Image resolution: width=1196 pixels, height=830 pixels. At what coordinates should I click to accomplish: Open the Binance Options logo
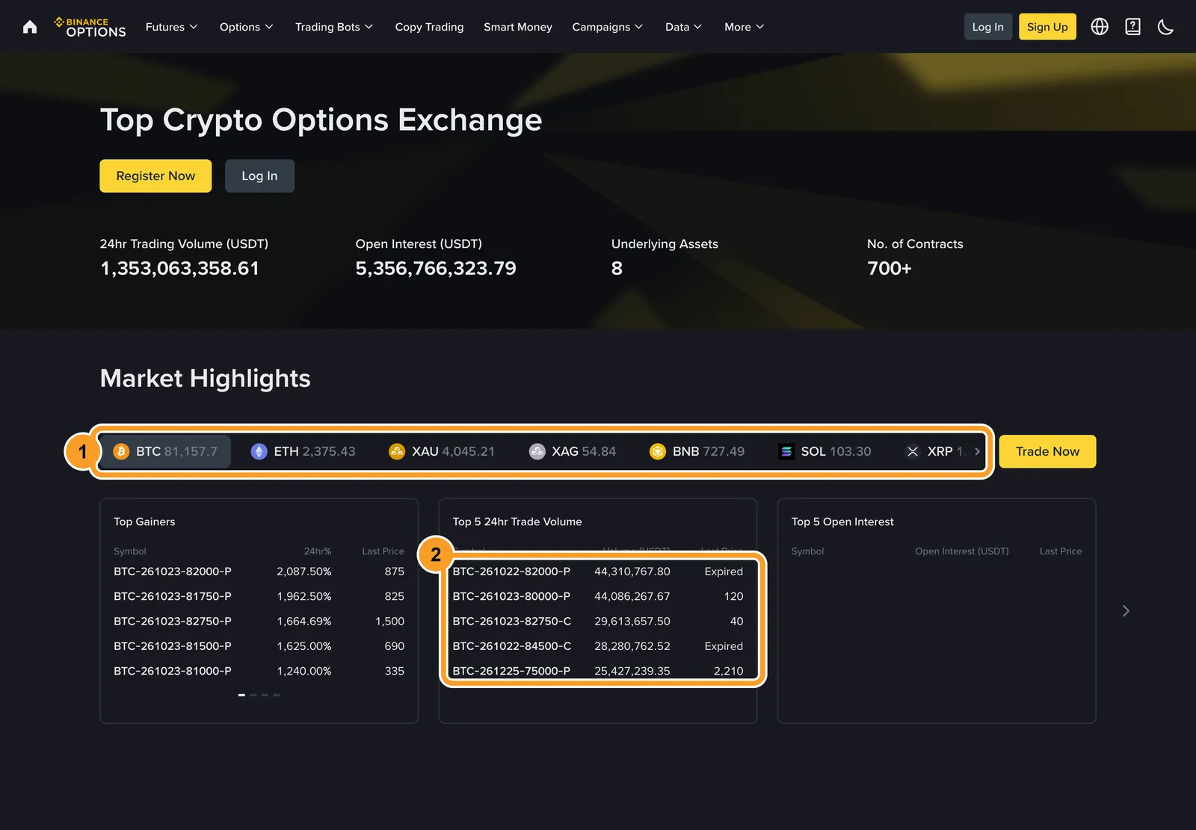[x=90, y=27]
